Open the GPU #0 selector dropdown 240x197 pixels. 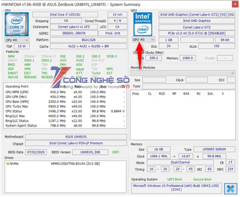pos(143,40)
